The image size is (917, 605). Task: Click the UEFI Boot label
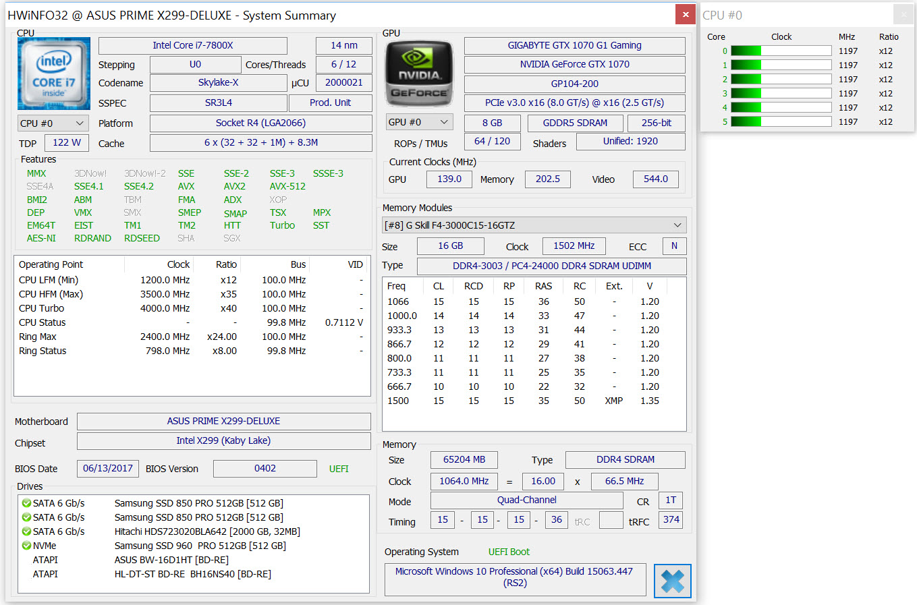point(509,552)
